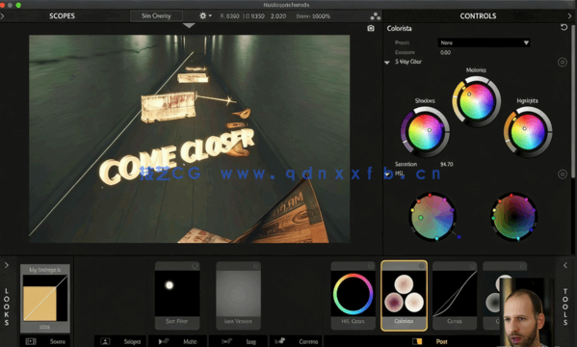Select the Source thumbnail card

tap(45, 299)
